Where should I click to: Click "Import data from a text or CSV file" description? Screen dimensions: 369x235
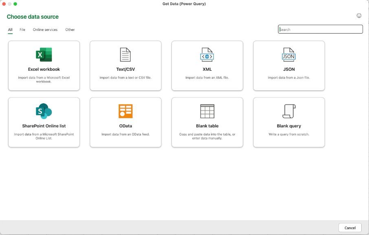(125, 78)
